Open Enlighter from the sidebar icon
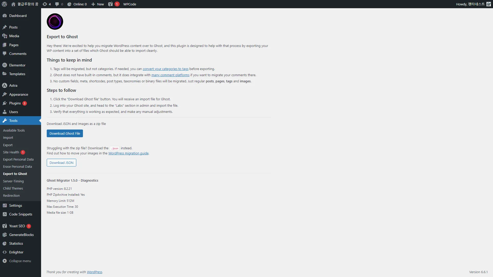493x277 pixels. tap(5, 252)
